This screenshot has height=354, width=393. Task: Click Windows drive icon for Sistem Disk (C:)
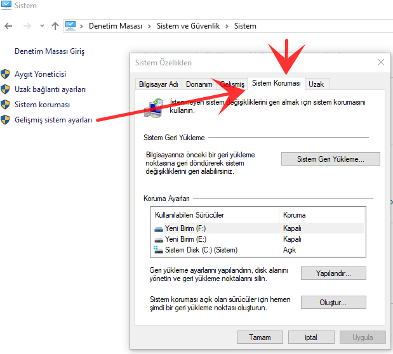[158, 250]
